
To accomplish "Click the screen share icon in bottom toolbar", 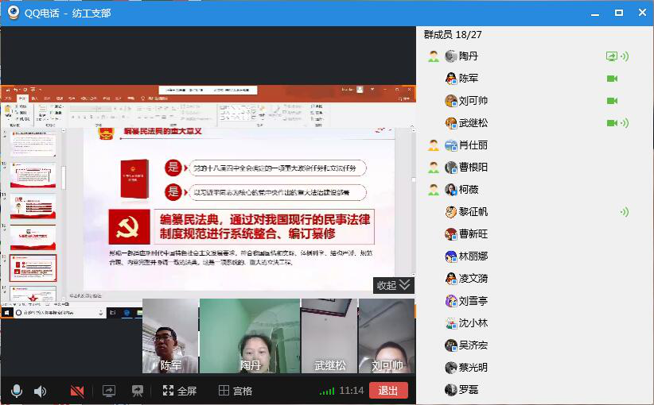I will (109, 391).
